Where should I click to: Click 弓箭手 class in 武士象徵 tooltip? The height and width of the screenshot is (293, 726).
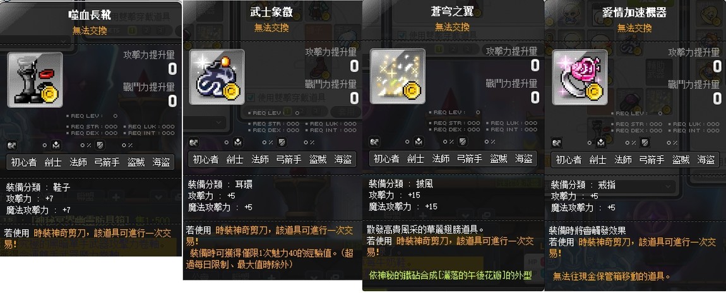click(289, 159)
